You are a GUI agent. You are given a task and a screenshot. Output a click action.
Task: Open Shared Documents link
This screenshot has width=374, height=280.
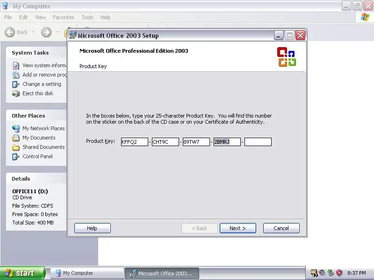pos(43,147)
